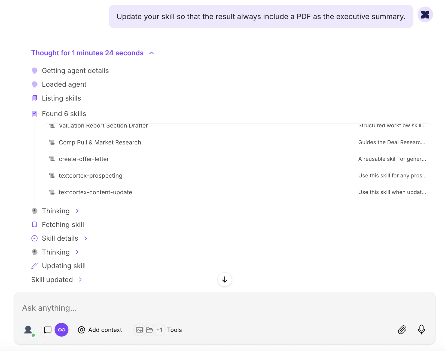This screenshot has width=445, height=351.
Task: Click the Skill details completion circle
Action: [34, 238]
